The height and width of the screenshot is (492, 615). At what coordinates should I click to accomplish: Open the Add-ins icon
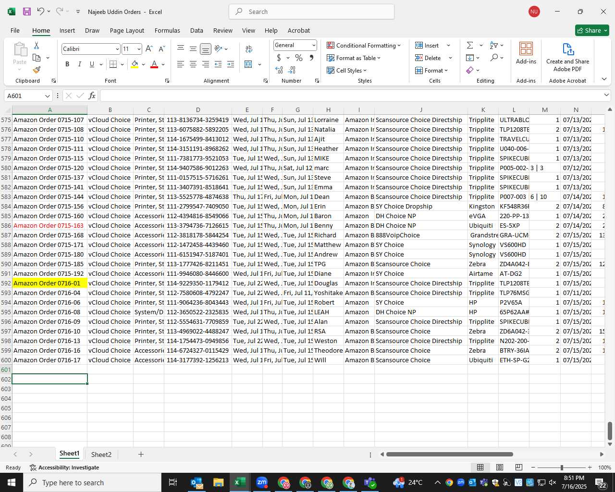pos(526,53)
